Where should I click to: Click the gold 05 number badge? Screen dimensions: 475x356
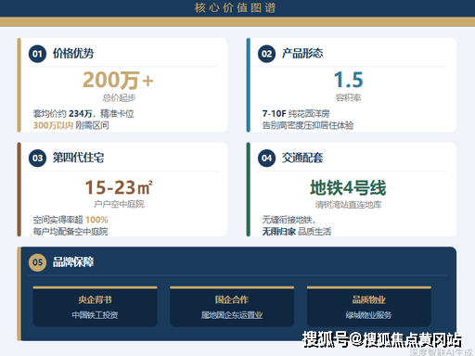coord(37,262)
